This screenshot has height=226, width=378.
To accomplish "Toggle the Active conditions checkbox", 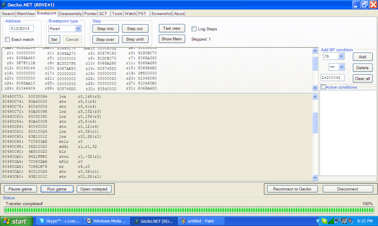I will pyautogui.click(x=323, y=87).
